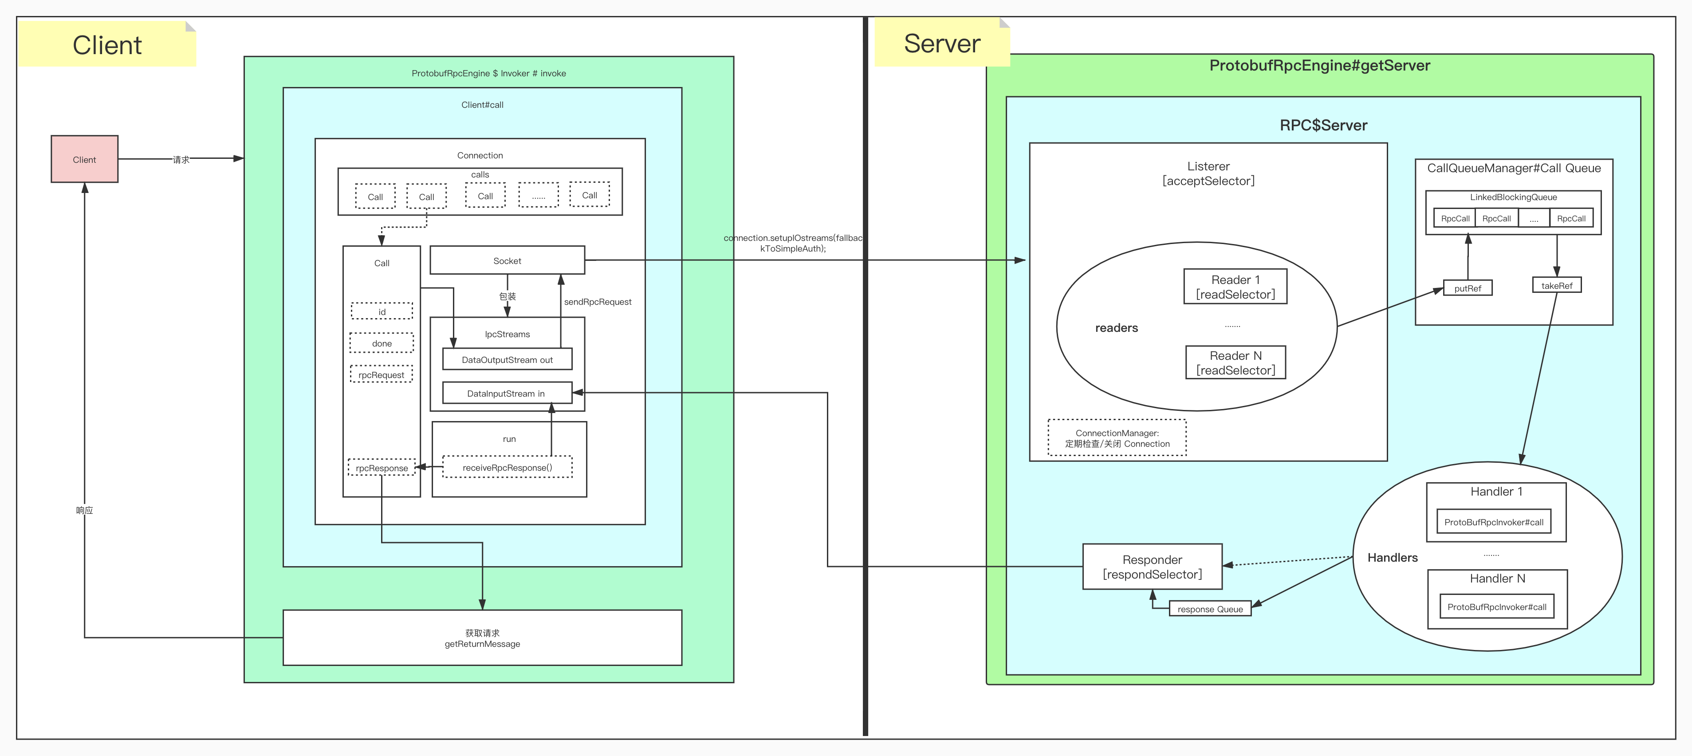Click the Handler 1 label
The width and height of the screenshot is (1692, 756).
[x=1496, y=492]
